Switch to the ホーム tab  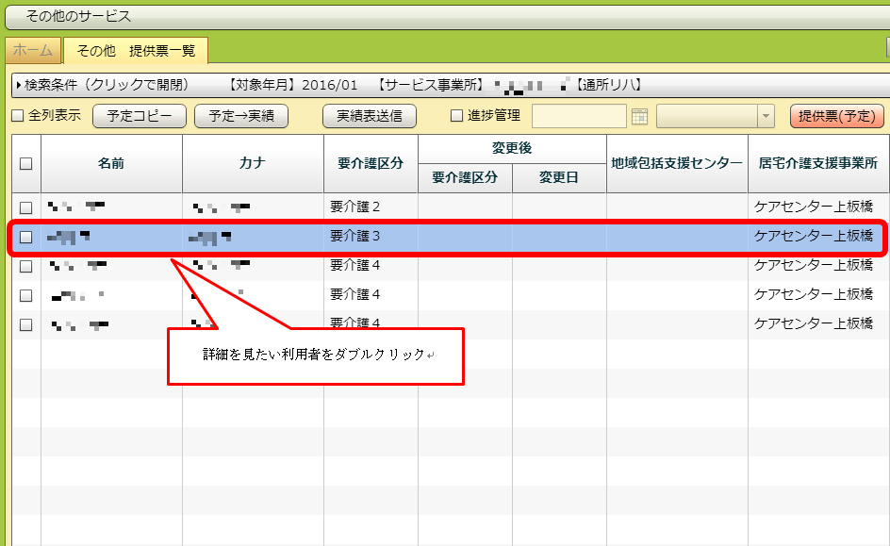point(33,51)
